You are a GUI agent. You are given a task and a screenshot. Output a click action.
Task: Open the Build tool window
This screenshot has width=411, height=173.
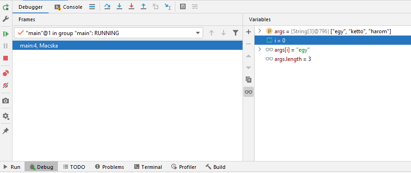pos(216,167)
